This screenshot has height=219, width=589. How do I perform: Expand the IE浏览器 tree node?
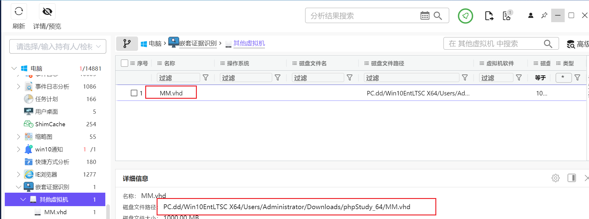click(x=19, y=174)
